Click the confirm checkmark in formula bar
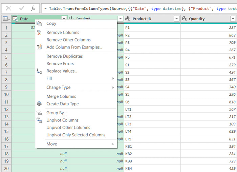Viewport: 237px width, 172px height. point(21,8)
